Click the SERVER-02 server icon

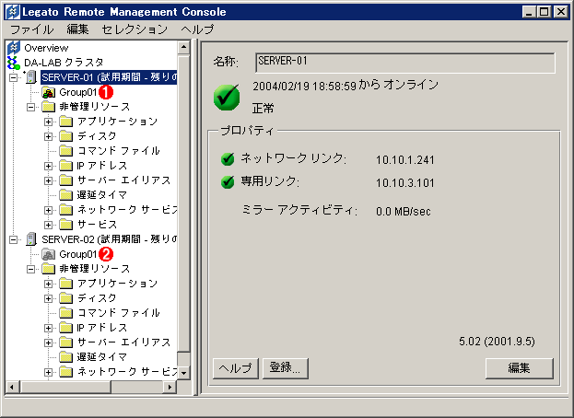[x=31, y=239]
